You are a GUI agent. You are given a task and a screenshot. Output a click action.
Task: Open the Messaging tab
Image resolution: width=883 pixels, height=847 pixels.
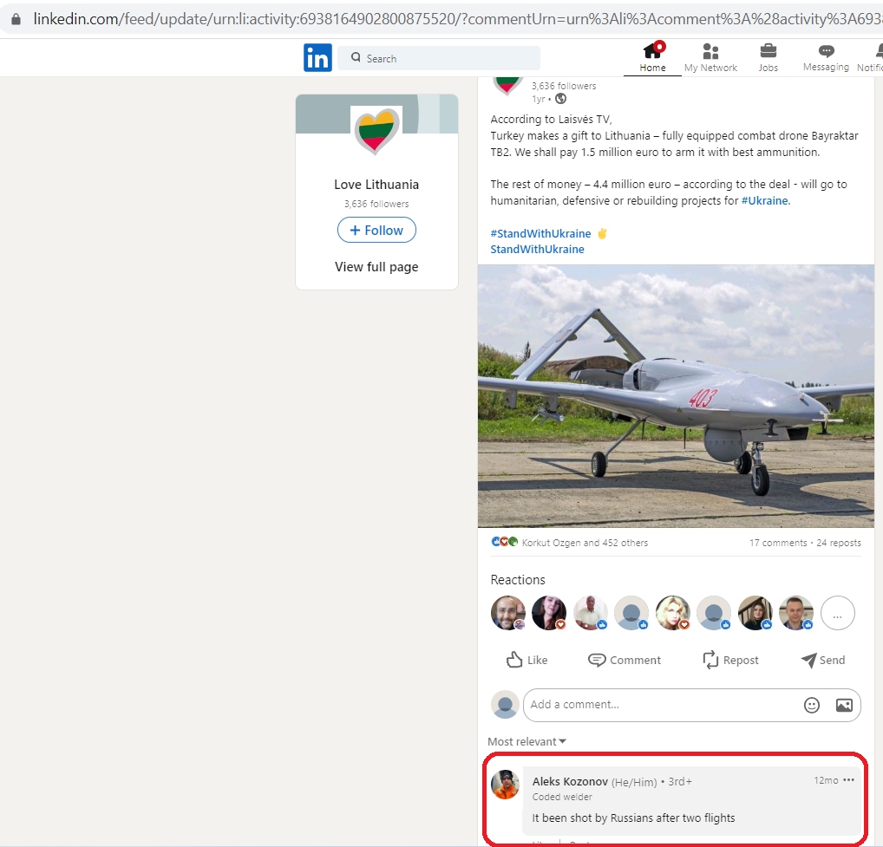[x=826, y=57]
